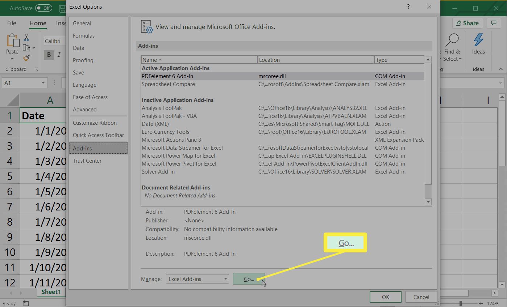Open the File tab
Viewport: 507px width, 307px height.
coord(12,23)
